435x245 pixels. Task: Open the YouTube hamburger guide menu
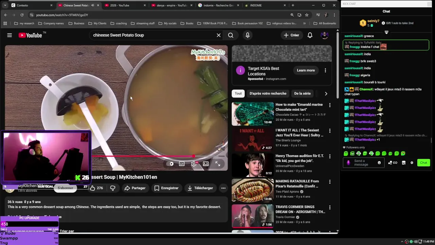(10, 35)
